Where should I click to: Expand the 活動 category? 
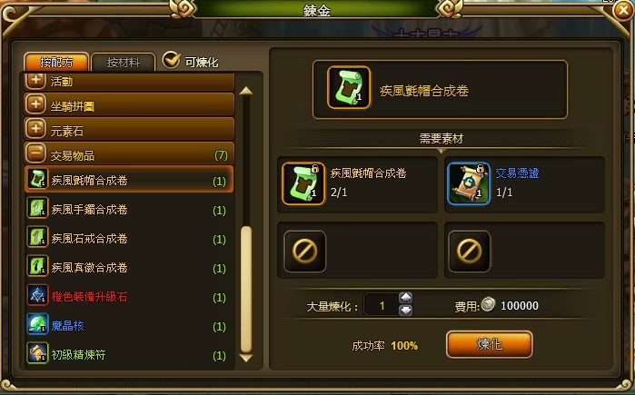click(x=35, y=80)
